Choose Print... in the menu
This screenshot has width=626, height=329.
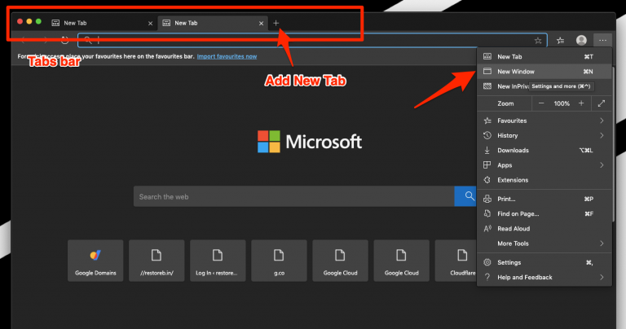pyautogui.click(x=544, y=199)
